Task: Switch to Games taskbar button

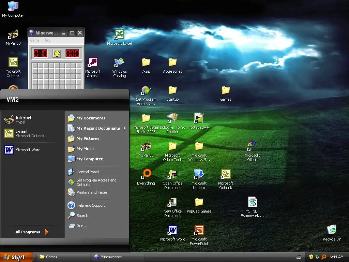Action: coord(63,257)
